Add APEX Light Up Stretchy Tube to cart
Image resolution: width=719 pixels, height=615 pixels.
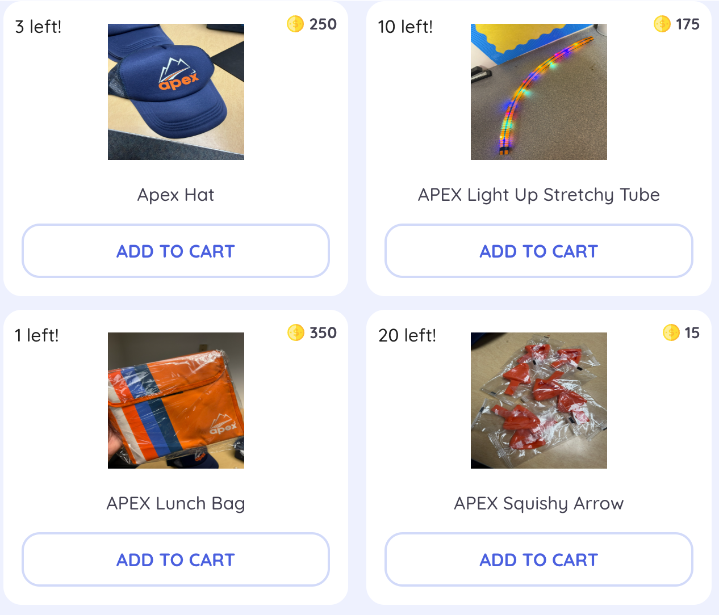coord(538,251)
